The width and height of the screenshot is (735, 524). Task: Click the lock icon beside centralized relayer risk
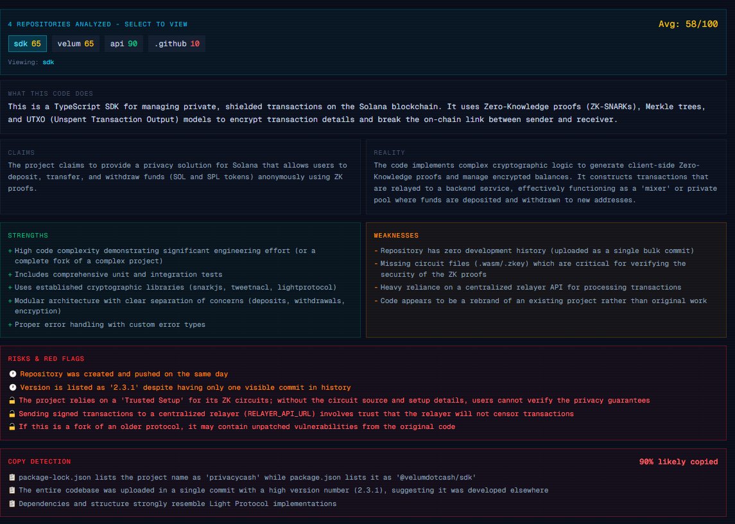click(12, 414)
